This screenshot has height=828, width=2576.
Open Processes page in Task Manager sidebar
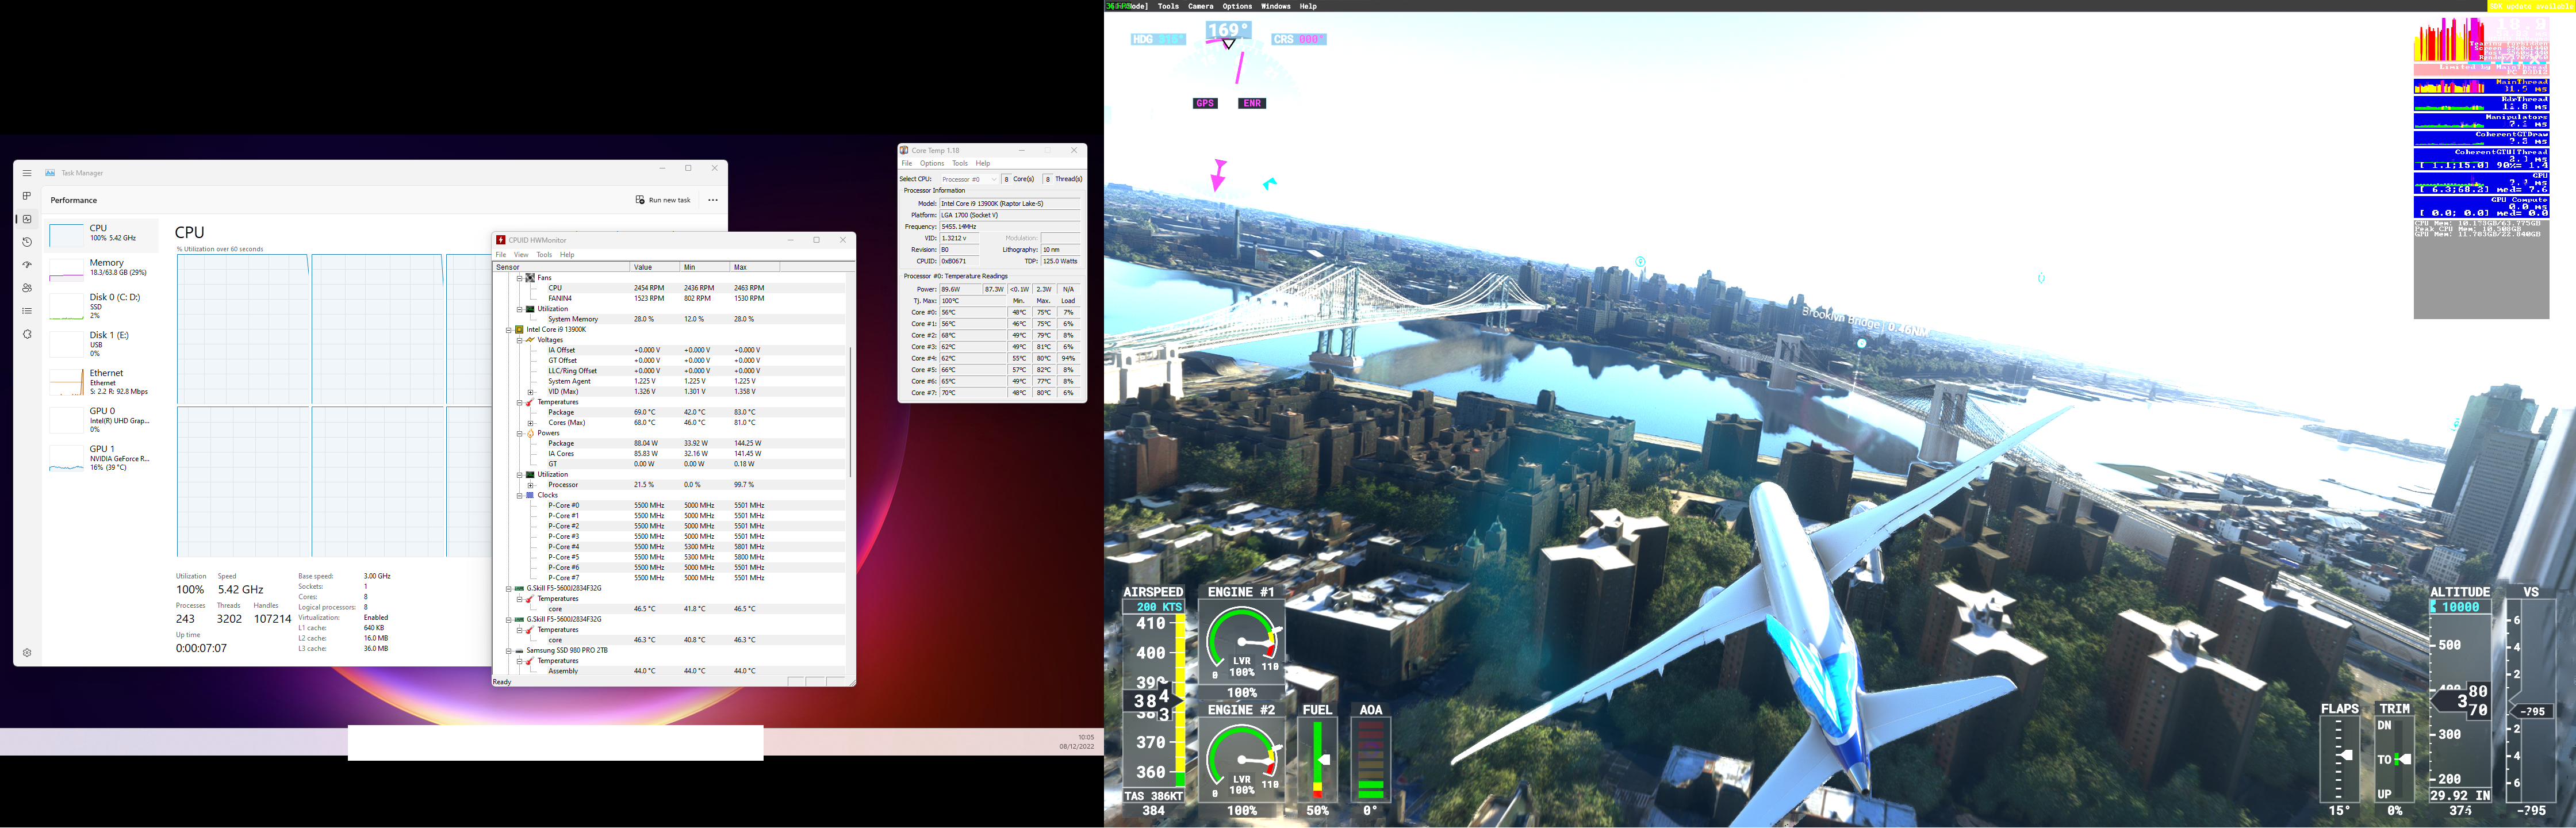coord(27,196)
